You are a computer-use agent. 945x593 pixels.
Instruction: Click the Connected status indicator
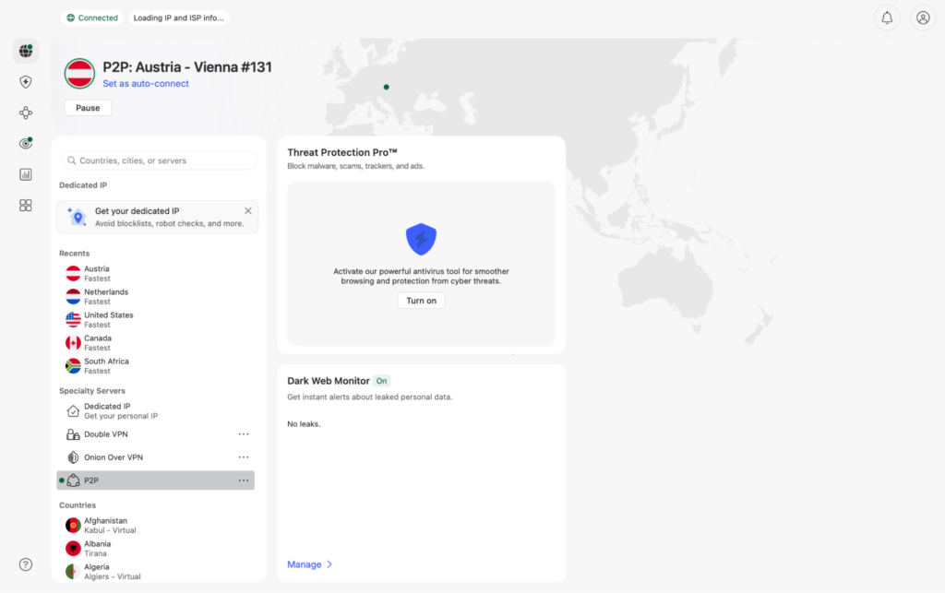pos(92,18)
